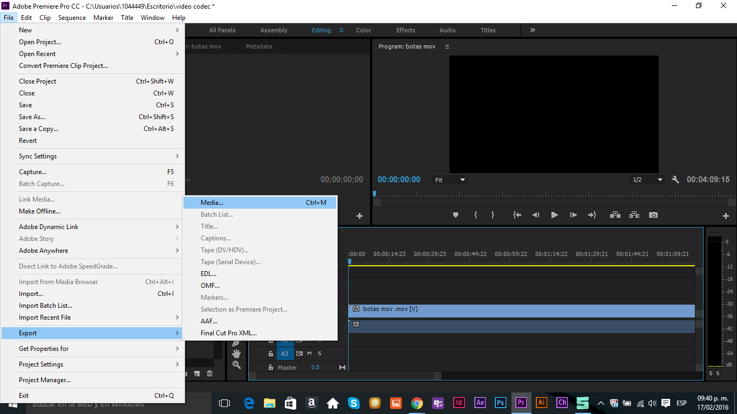
Task: Click the Lift icon in Program monitor
Action: (x=615, y=215)
